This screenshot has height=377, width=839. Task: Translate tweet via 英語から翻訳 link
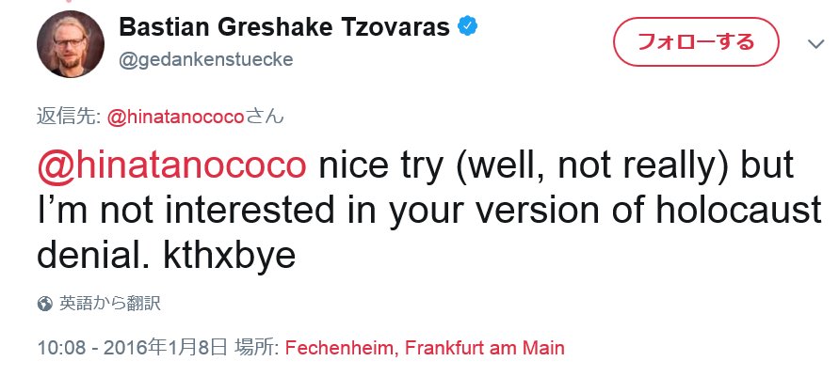(x=109, y=304)
